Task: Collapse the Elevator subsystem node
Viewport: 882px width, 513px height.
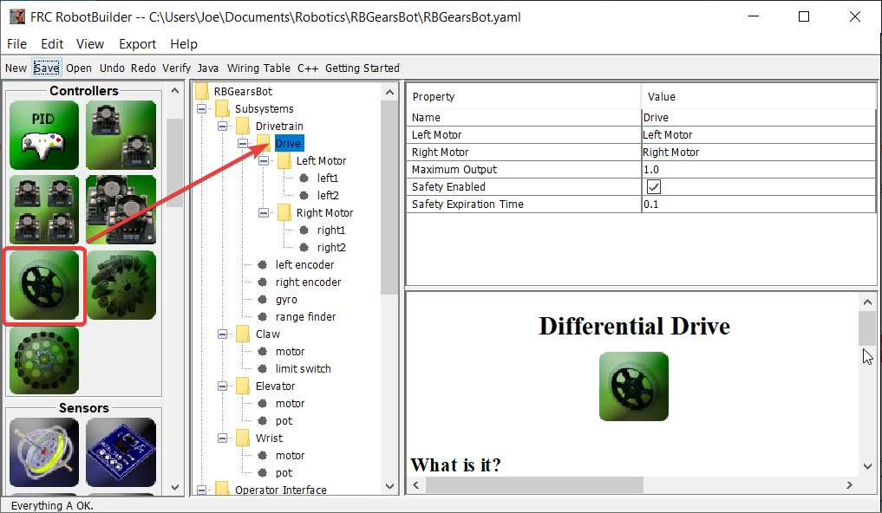Action: (x=222, y=386)
